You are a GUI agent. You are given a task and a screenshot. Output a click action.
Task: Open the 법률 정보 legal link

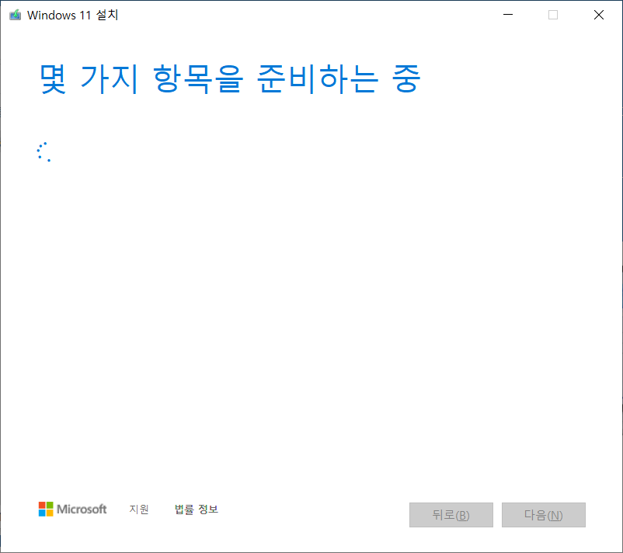coord(197,509)
